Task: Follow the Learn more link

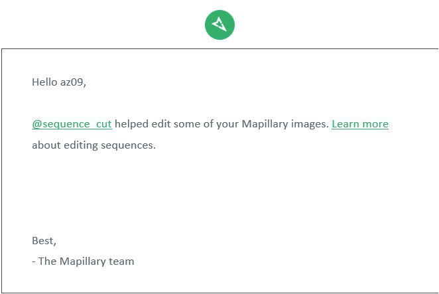Action: pos(360,124)
